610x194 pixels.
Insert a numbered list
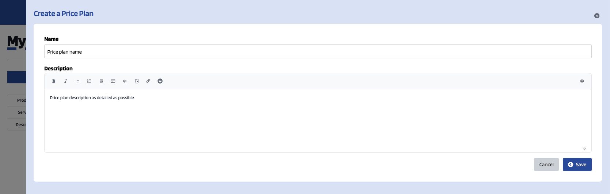coord(89,81)
